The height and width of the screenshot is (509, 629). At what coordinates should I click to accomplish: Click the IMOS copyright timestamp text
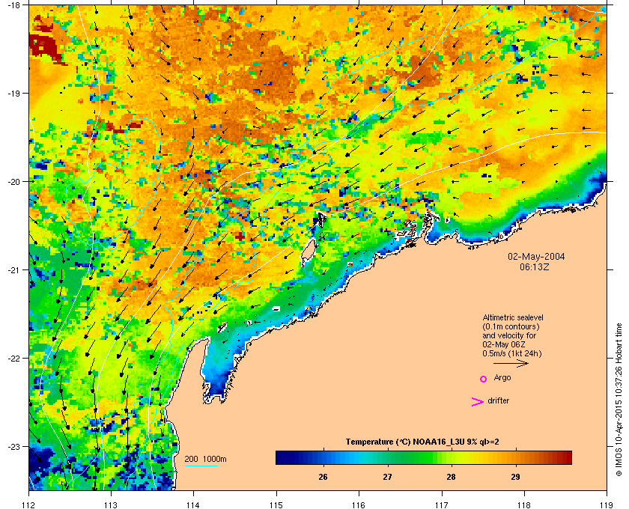(619, 400)
